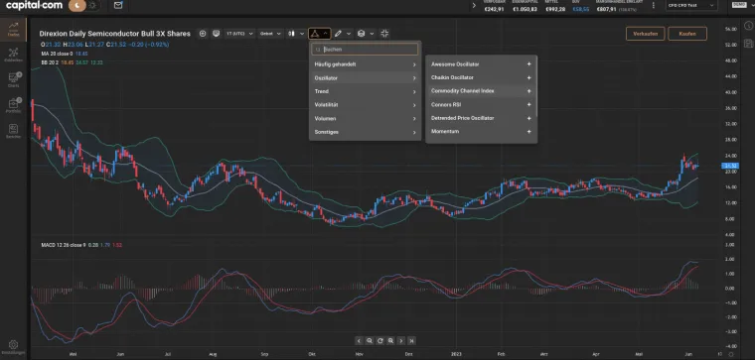
Task: Add Commodity Channel Index with its plus
Action: coord(528,91)
